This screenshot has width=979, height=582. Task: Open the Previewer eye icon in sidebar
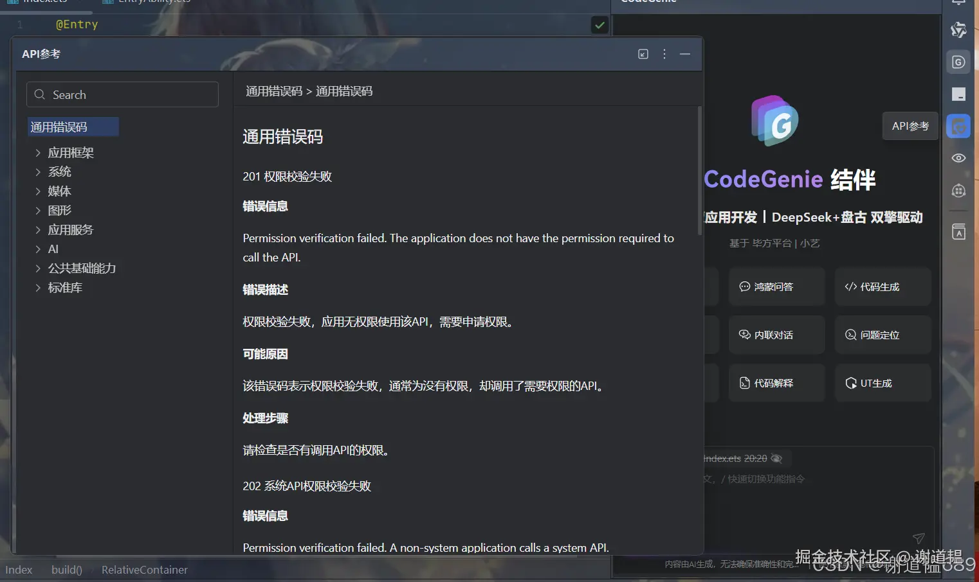[x=958, y=158]
